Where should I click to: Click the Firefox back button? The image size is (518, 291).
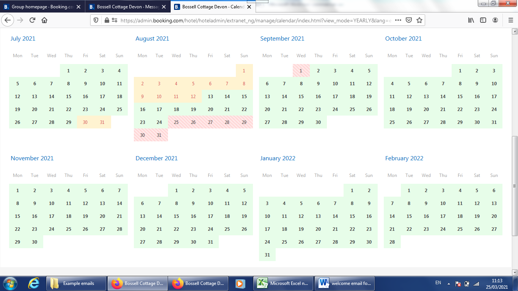(8, 20)
